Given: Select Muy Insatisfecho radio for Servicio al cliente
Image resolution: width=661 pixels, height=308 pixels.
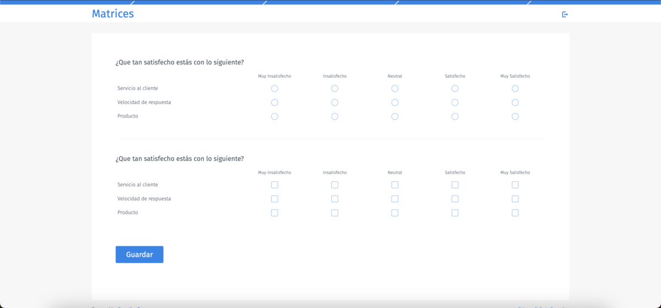Looking at the screenshot, I should click(274, 88).
